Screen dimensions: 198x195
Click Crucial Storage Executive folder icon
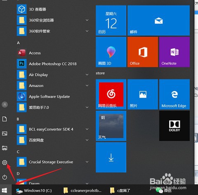coord(21,162)
